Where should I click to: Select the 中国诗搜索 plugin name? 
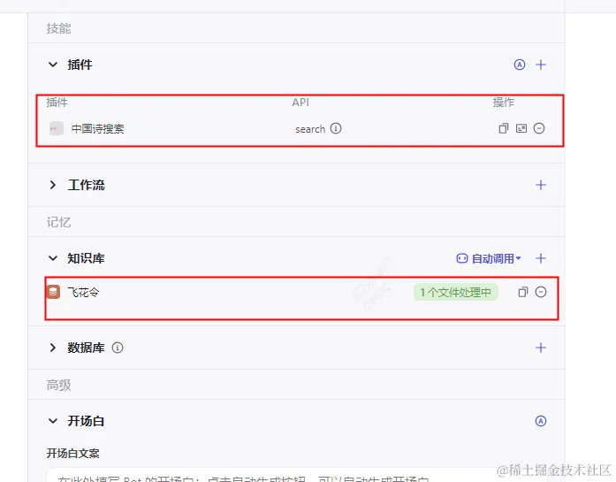(98, 128)
